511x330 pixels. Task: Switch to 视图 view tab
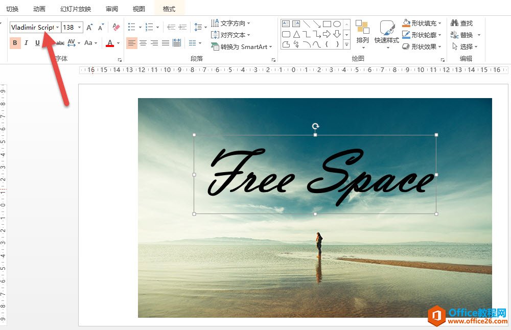coord(139,9)
